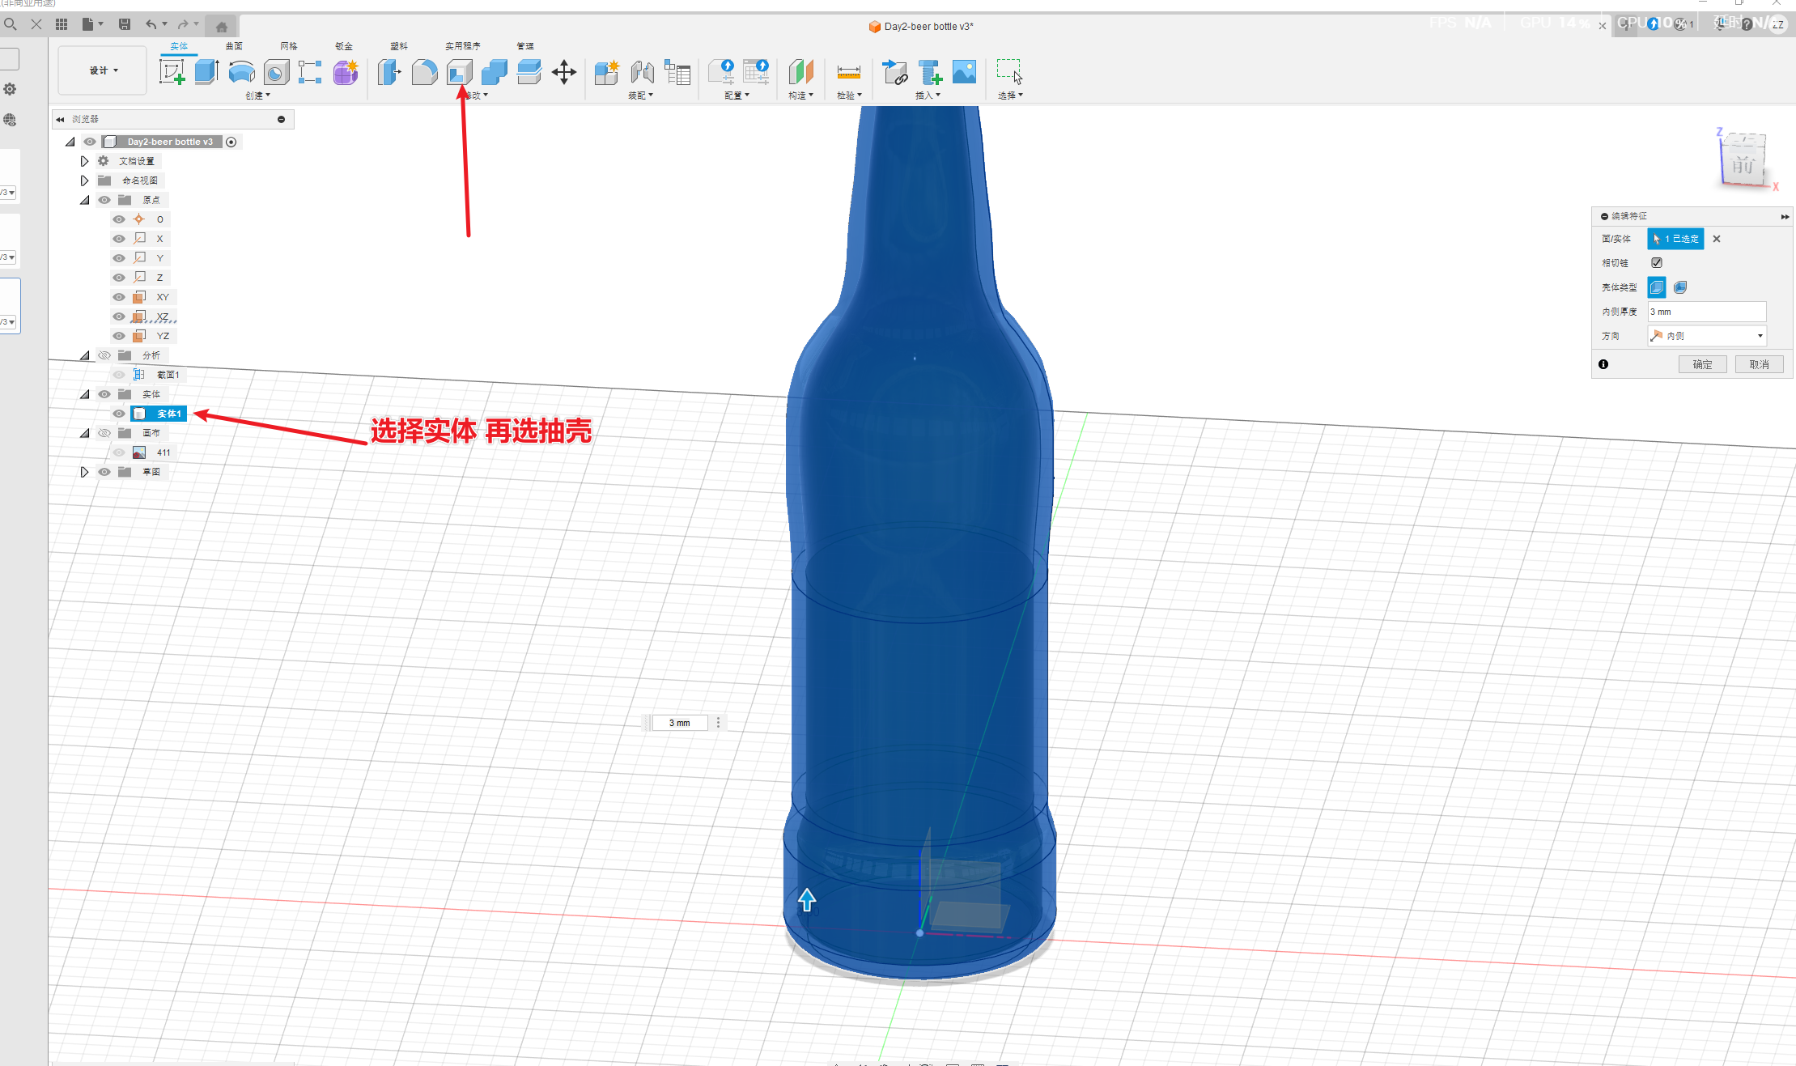The width and height of the screenshot is (1796, 1066).
Task: Click the 取消 cancel button
Action: pyautogui.click(x=1759, y=364)
